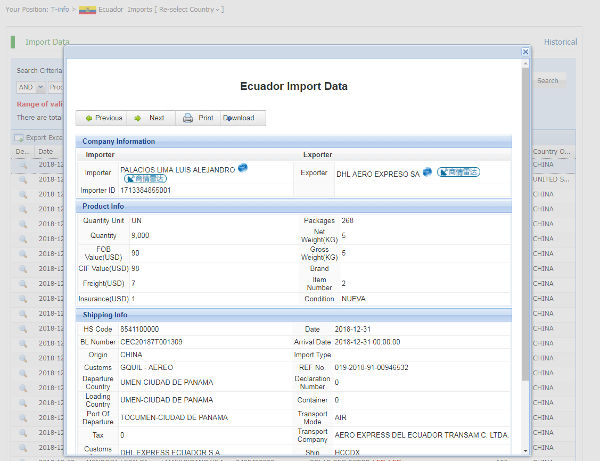
Task: Click Transport Mode value AIR
Action: (341, 417)
